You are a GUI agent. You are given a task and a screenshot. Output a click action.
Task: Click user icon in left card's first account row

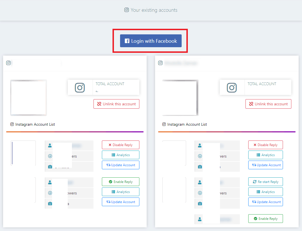50,146
